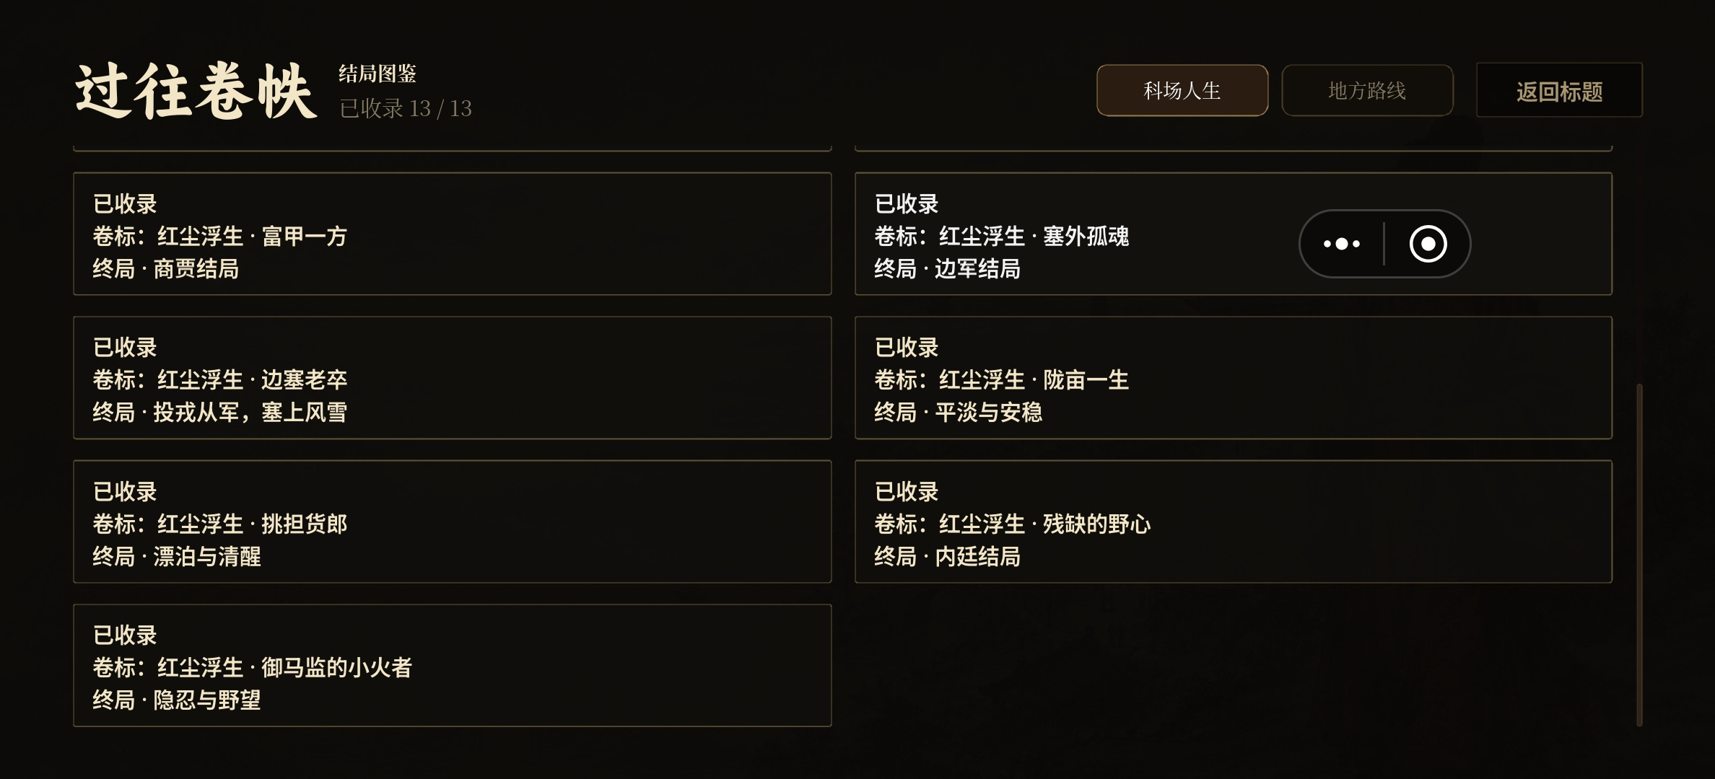
Task: Select the 陇亩一生 ending entry
Action: pyautogui.click(x=1234, y=377)
